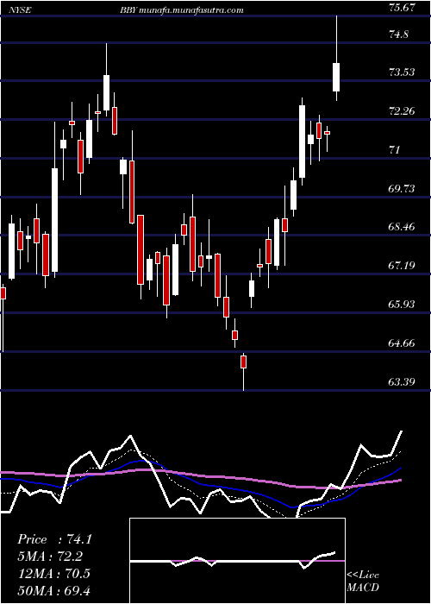The height and width of the screenshot is (604, 431).
Task: Click the <<Live MACD label
Action: [x=363, y=581]
